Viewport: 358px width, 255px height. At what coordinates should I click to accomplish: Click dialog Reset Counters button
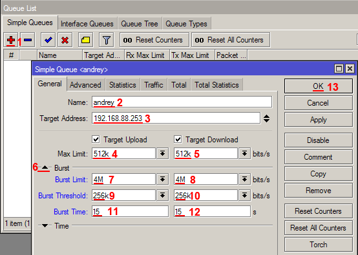(x=319, y=211)
